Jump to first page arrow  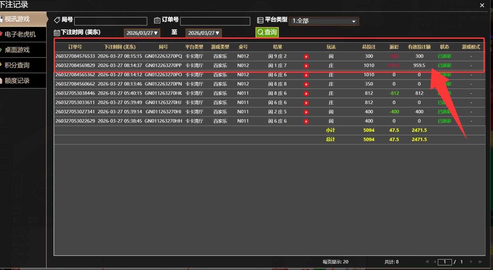pos(427,262)
